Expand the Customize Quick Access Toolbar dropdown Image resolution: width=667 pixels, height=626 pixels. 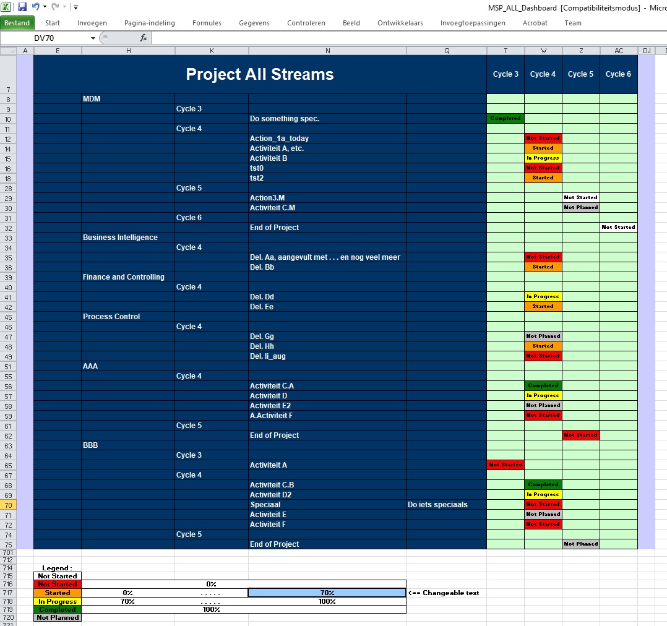75,7
